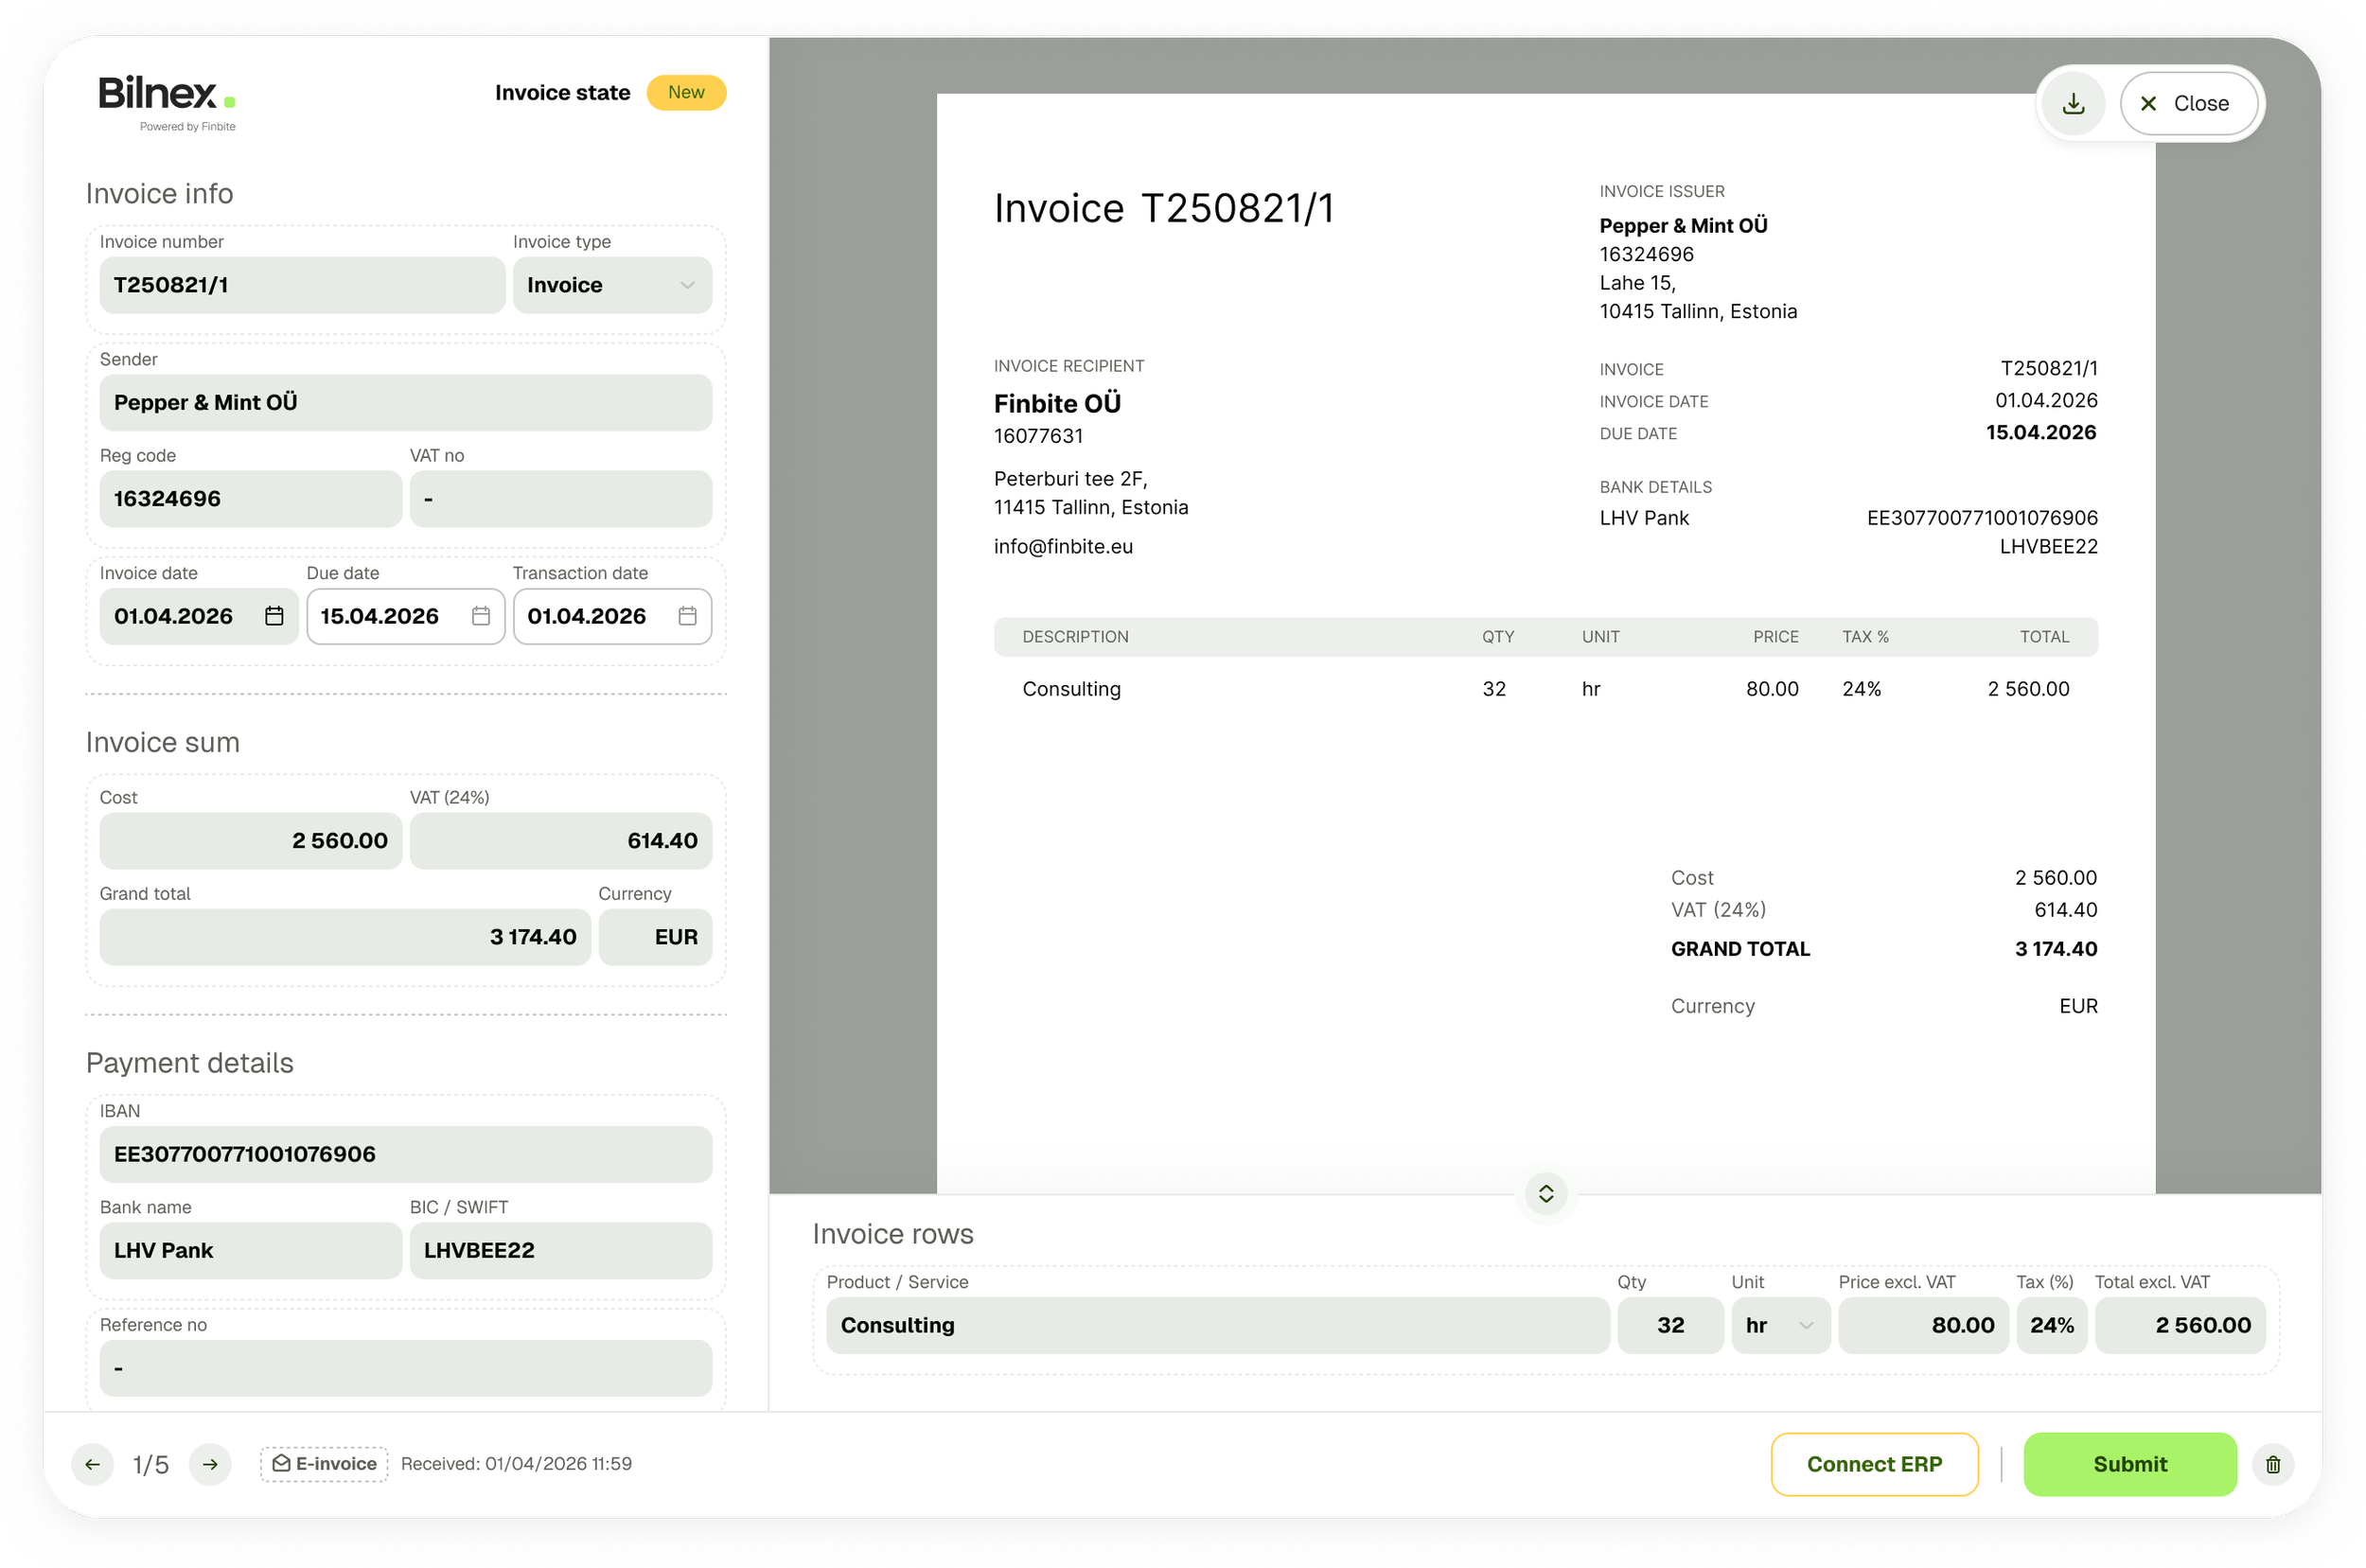Viewport: 2366px width, 1568px height.
Task: Edit the Invoice number field T250821/1
Action: tap(302, 285)
